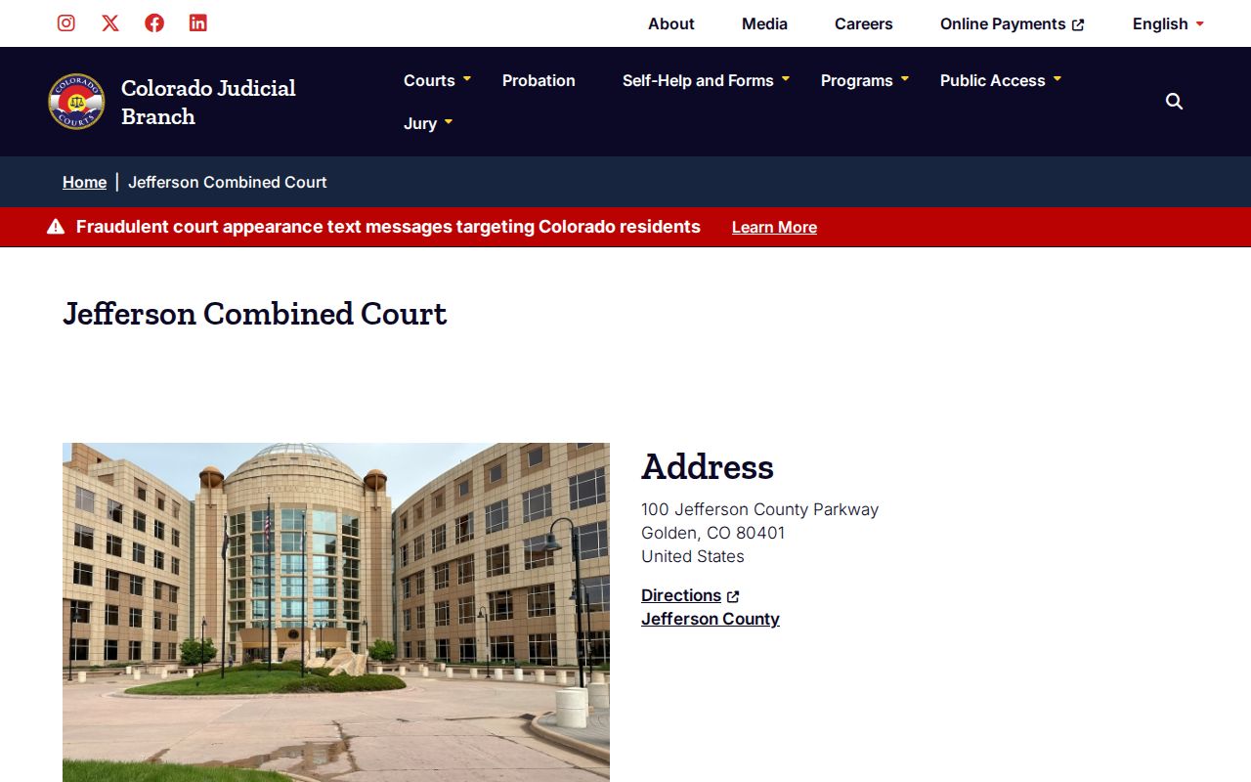Viewport: 1251px width, 782px height.
Task: Click the Jefferson Combined Court breadcrumb text
Action: 228,182
